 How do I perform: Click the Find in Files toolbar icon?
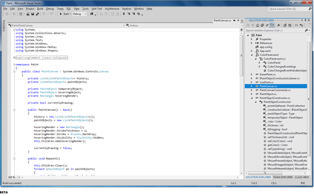pos(92,14)
